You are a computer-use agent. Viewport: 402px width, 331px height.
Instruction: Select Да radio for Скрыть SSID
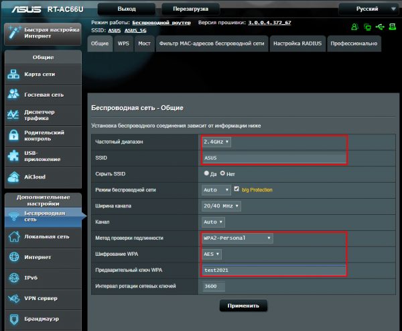(206, 174)
